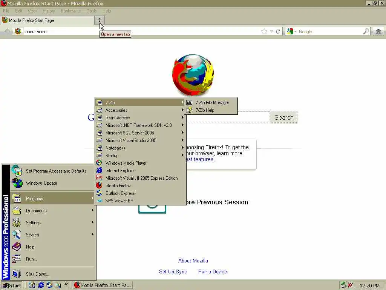This screenshot has width=386, height=290.
Task: Expand Search in the Start menu
Action: (x=52, y=235)
